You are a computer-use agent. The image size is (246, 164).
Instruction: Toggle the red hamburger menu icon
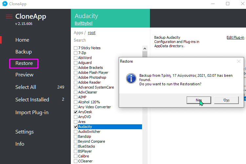(9, 16)
